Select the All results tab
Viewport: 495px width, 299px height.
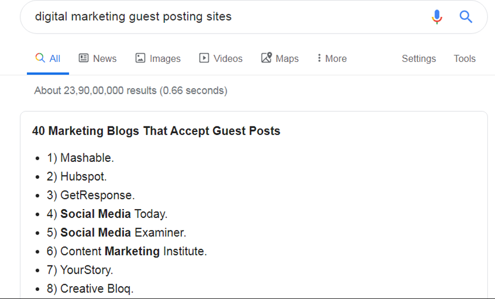(48, 58)
